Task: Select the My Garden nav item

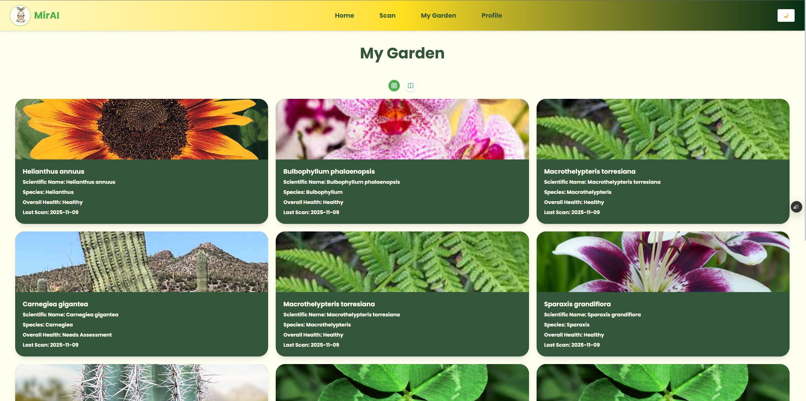Action: coord(438,15)
